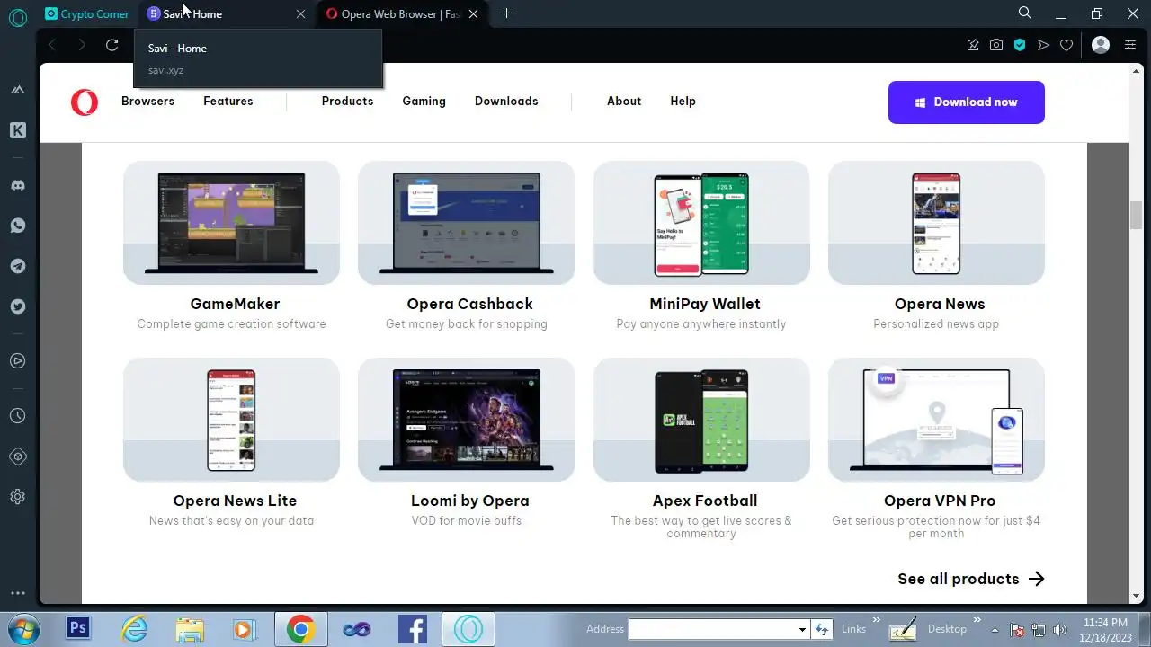Open a new tab with the plus button
Image resolution: width=1151 pixels, height=647 pixels.
pos(506,13)
